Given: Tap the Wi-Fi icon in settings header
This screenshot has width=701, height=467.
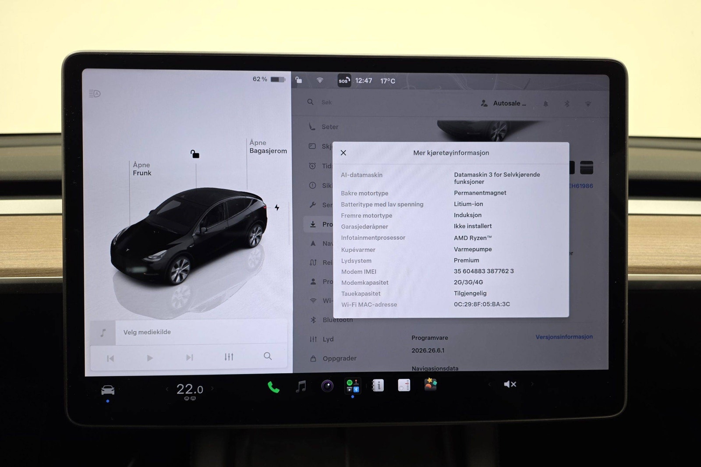Looking at the screenshot, I should coord(588,104).
